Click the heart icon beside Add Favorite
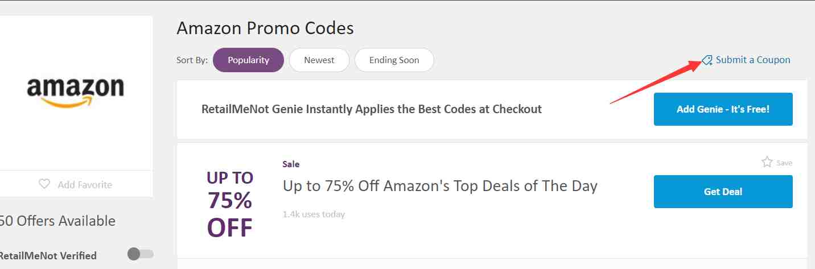The image size is (815, 269). [x=44, y=184]
